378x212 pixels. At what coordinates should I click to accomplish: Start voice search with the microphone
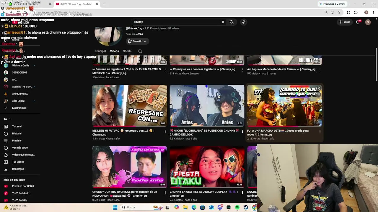[x=244, y=22]
